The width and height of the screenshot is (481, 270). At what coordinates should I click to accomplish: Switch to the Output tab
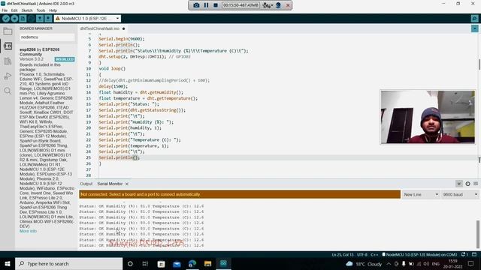pos(86,184)
